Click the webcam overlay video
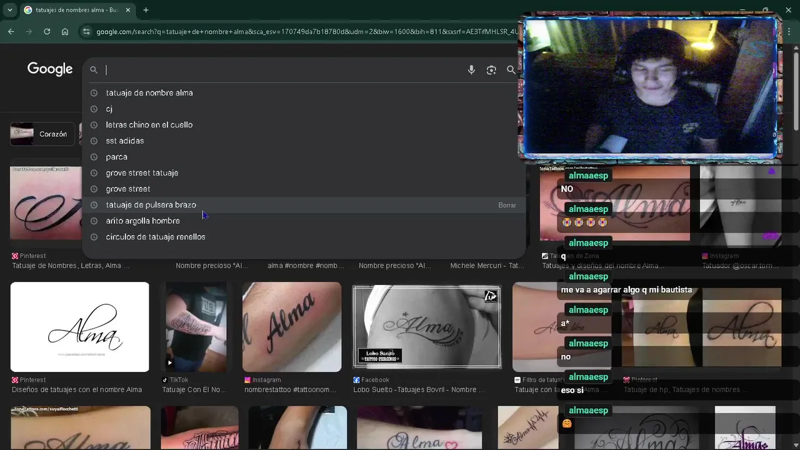Image resolution: width=800 pixels, height=450 pixels. tap(650, 87)
